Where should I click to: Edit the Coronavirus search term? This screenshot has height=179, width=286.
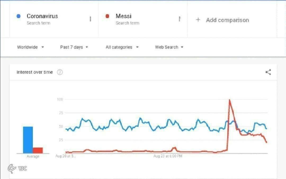tap(42, 16)
